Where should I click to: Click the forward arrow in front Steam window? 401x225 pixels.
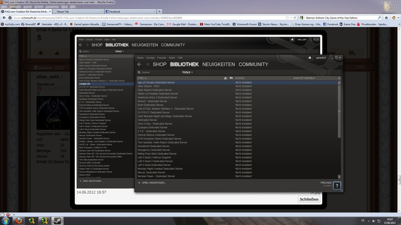[x=147, y=64]
